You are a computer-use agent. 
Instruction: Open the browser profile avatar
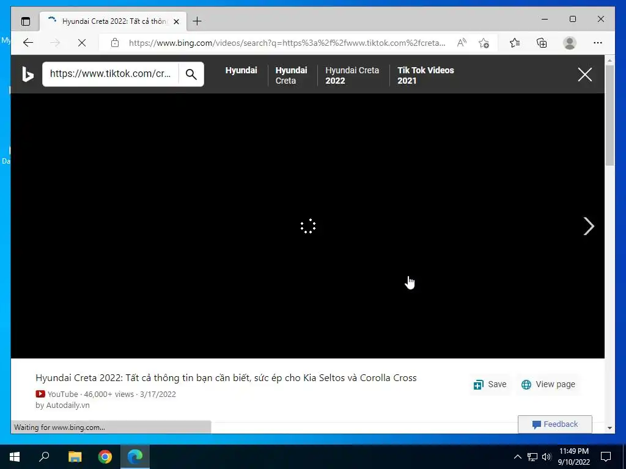pos(570,43)
